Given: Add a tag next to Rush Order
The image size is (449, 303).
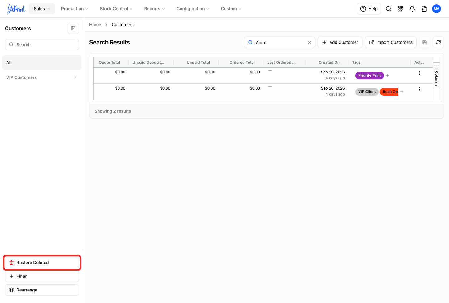Looking at the screenshot, I should tap(402, 92).
